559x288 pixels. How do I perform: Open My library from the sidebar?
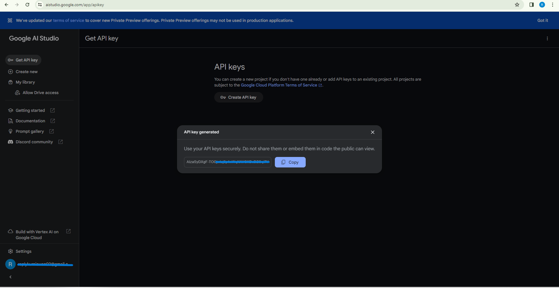(x=25, y=82)
